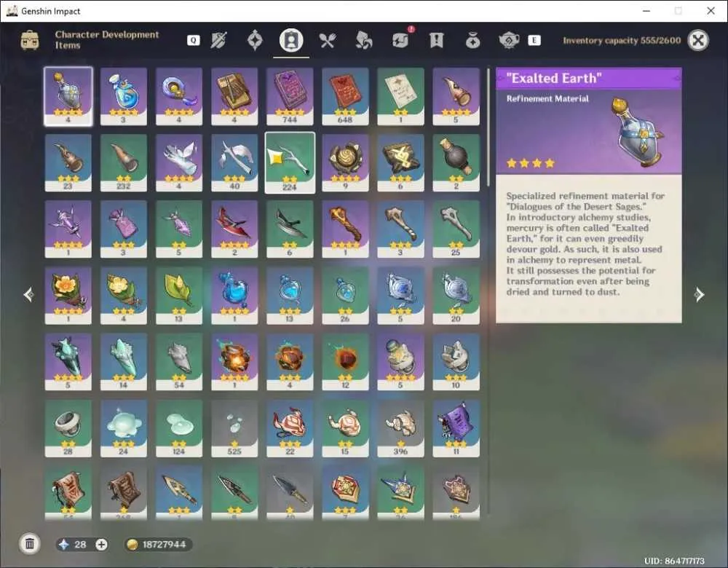
Task: Open the Materials inventory tab
Action: click(363, 40)
